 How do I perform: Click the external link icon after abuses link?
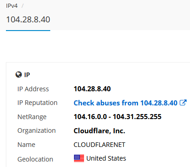tap(183, 103)
